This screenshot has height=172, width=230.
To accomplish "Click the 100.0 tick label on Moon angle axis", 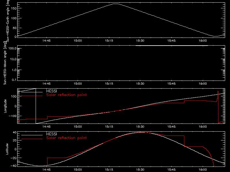I will point(12,48).
